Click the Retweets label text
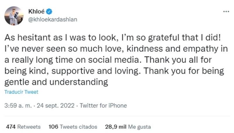The height and width of the screenshot is (133, 234). pyautogui.click(x=29, y=127)
